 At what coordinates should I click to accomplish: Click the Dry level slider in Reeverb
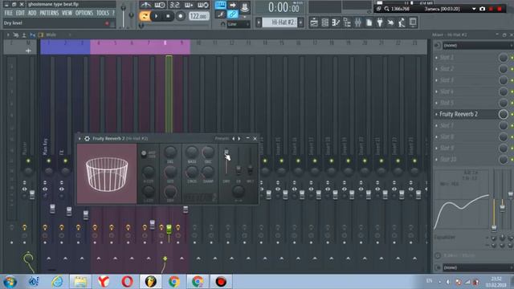[226, 162]
